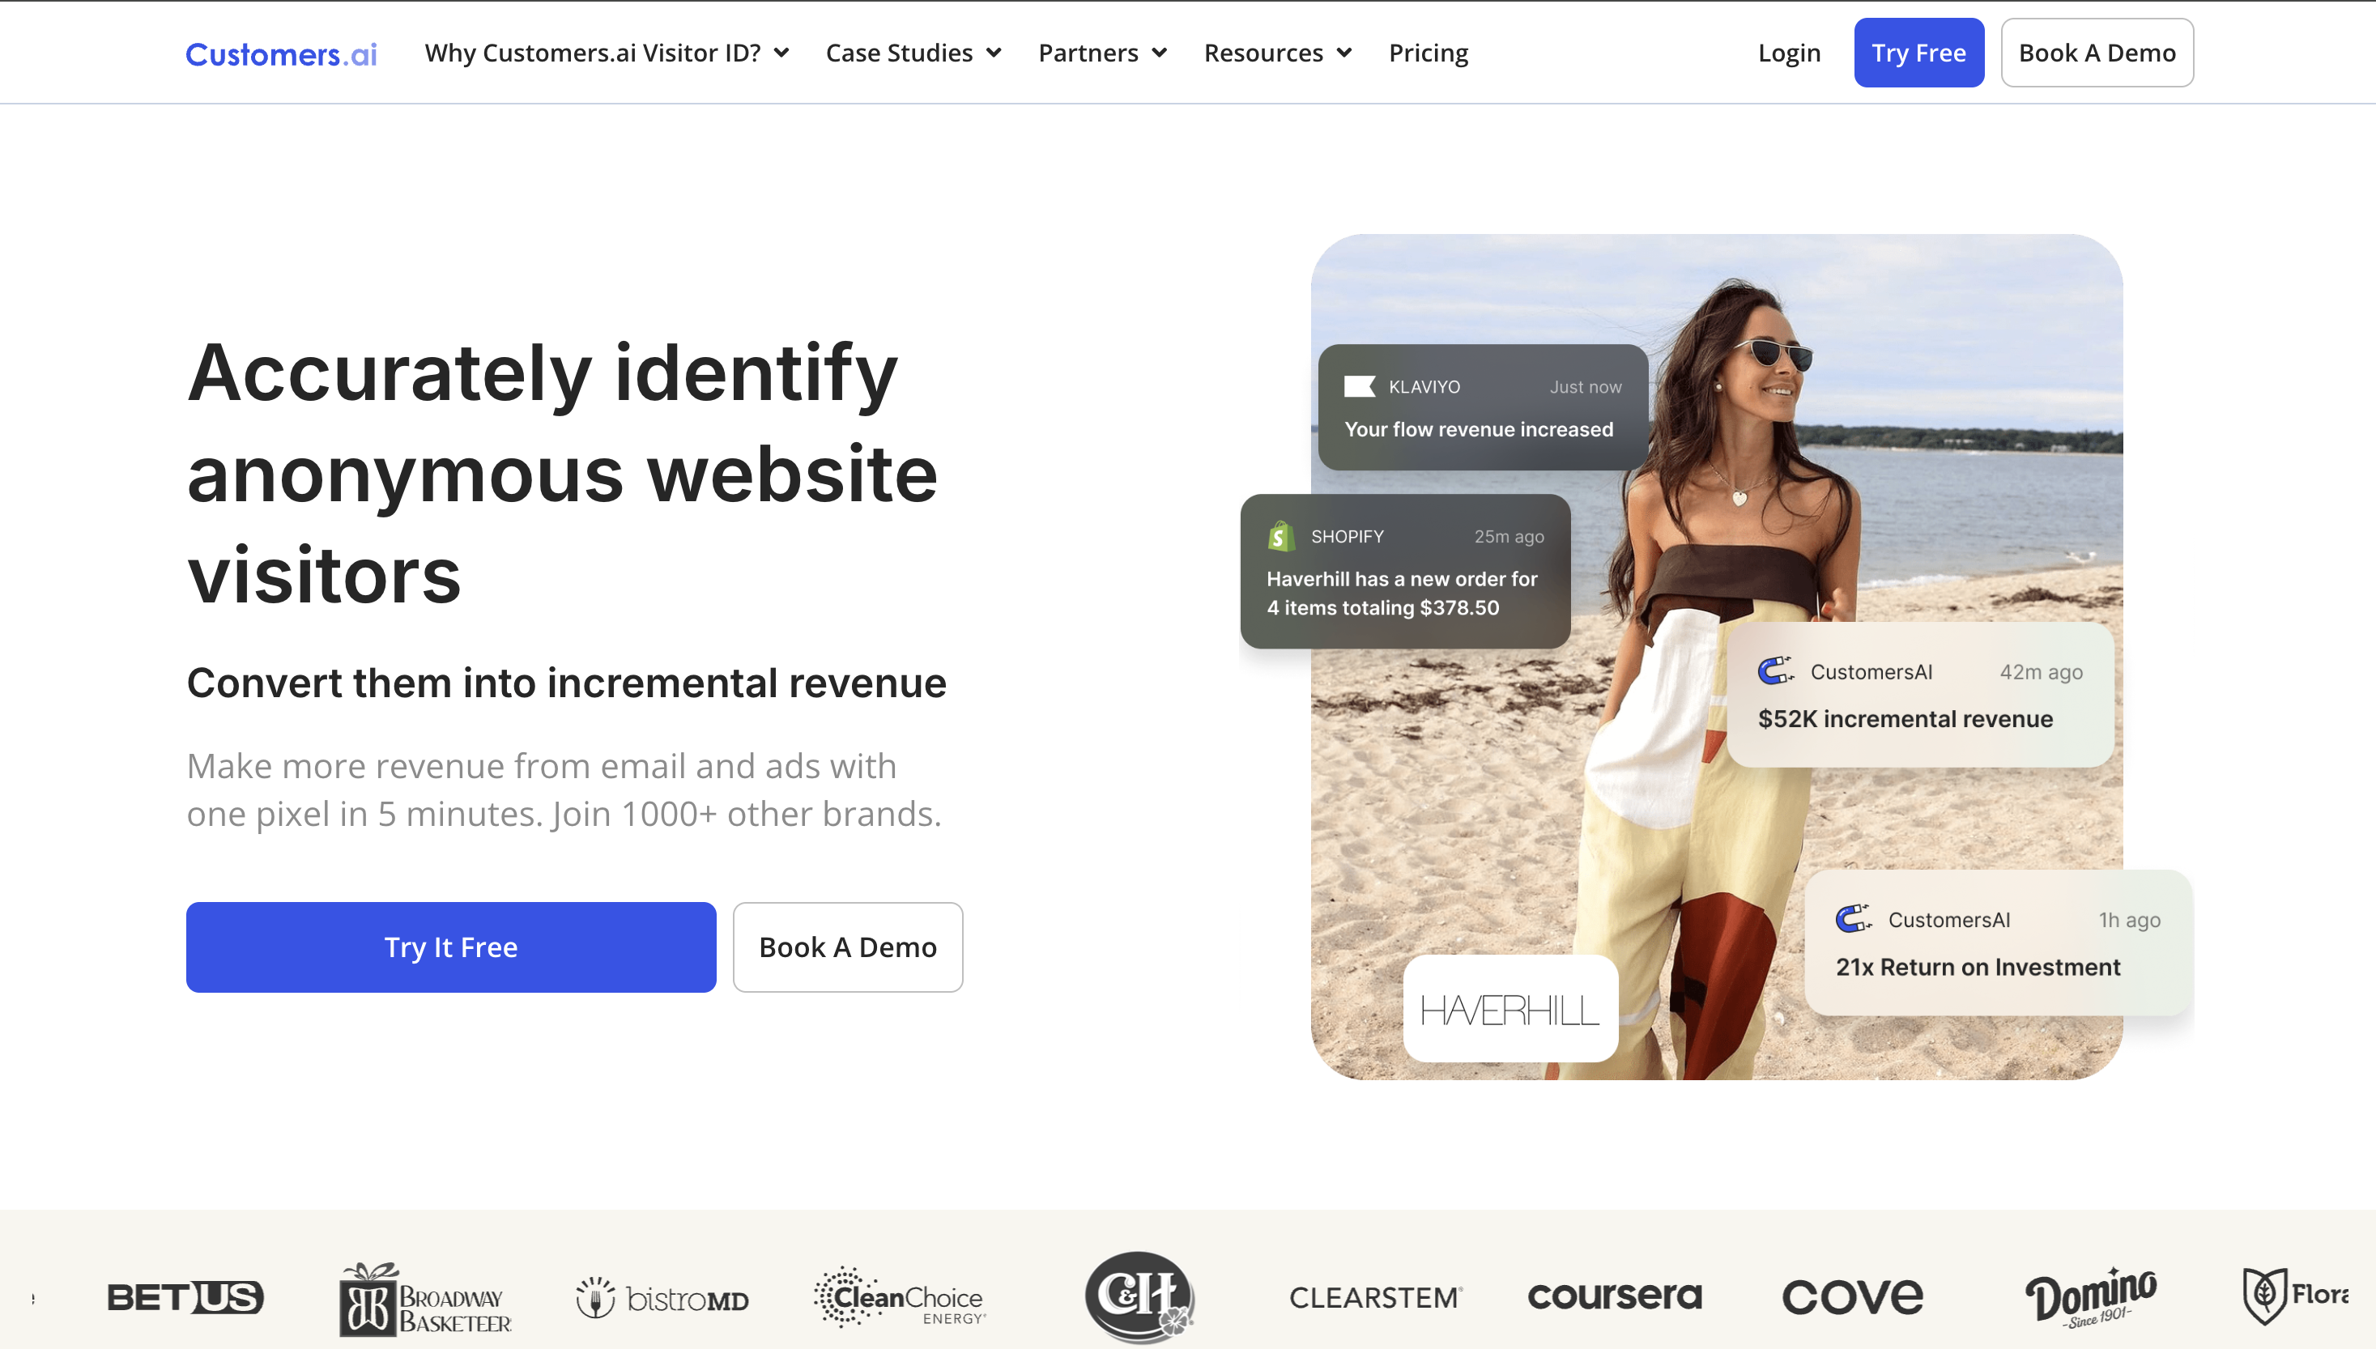Open the Partners dropdown chevron
Viewport: 2376px width, 1349px height.
click(1159, 53)
